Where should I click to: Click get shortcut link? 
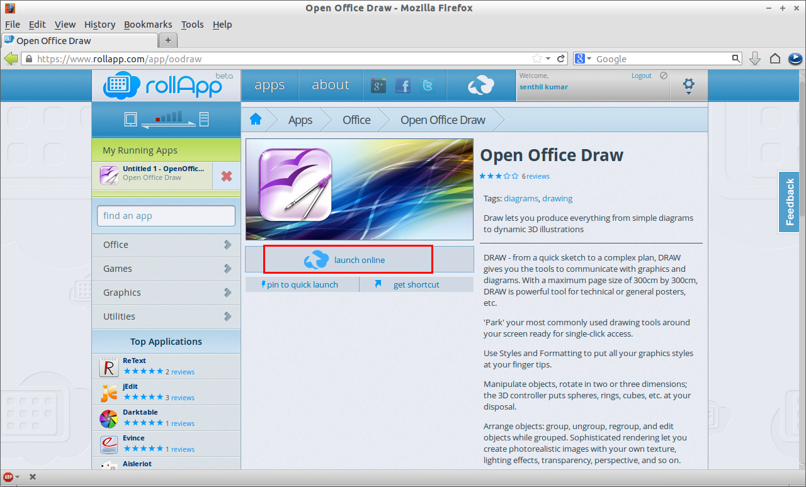(x=416, y=284)
